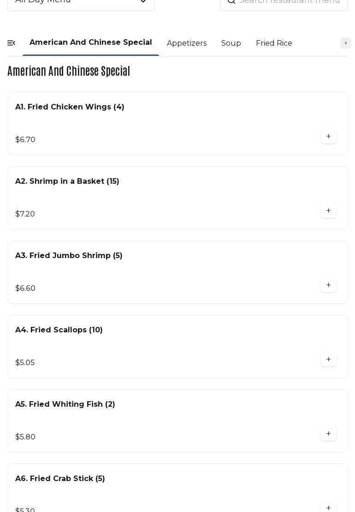Select American And Chinese Special tab
Viewport: 355px width, 512px height.
pyautogui.click(x=91, y=42)
